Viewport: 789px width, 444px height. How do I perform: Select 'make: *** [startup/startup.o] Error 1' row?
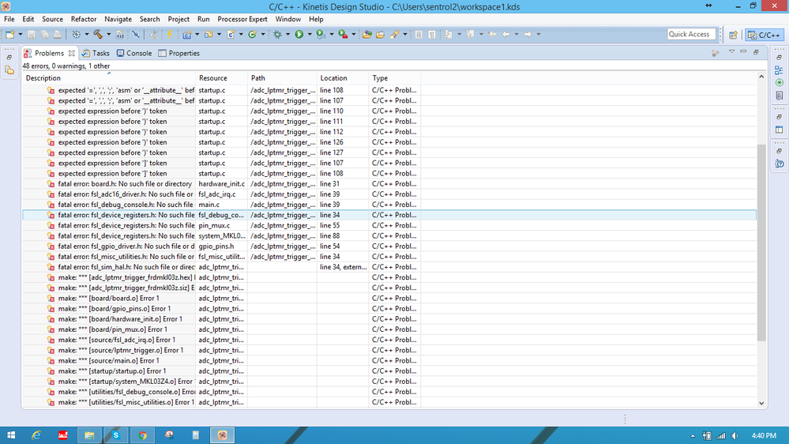389,371
